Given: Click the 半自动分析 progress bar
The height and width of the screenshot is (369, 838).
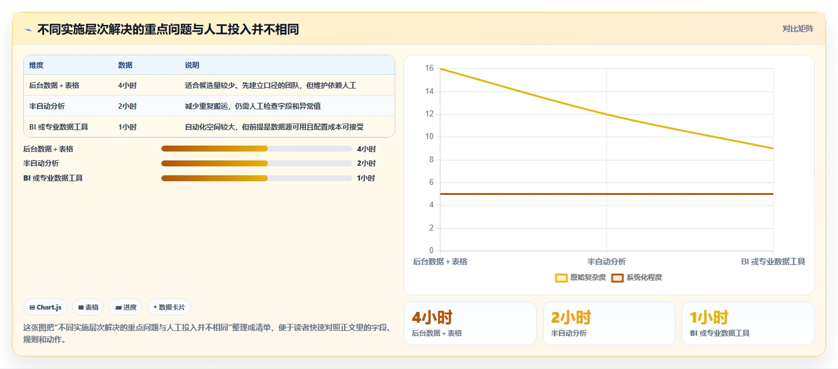Looking at the screenshot, I should click(257, 163).
